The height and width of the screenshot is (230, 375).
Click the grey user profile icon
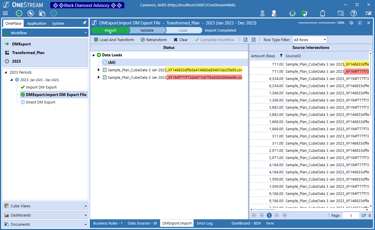(x=262, y=13)
